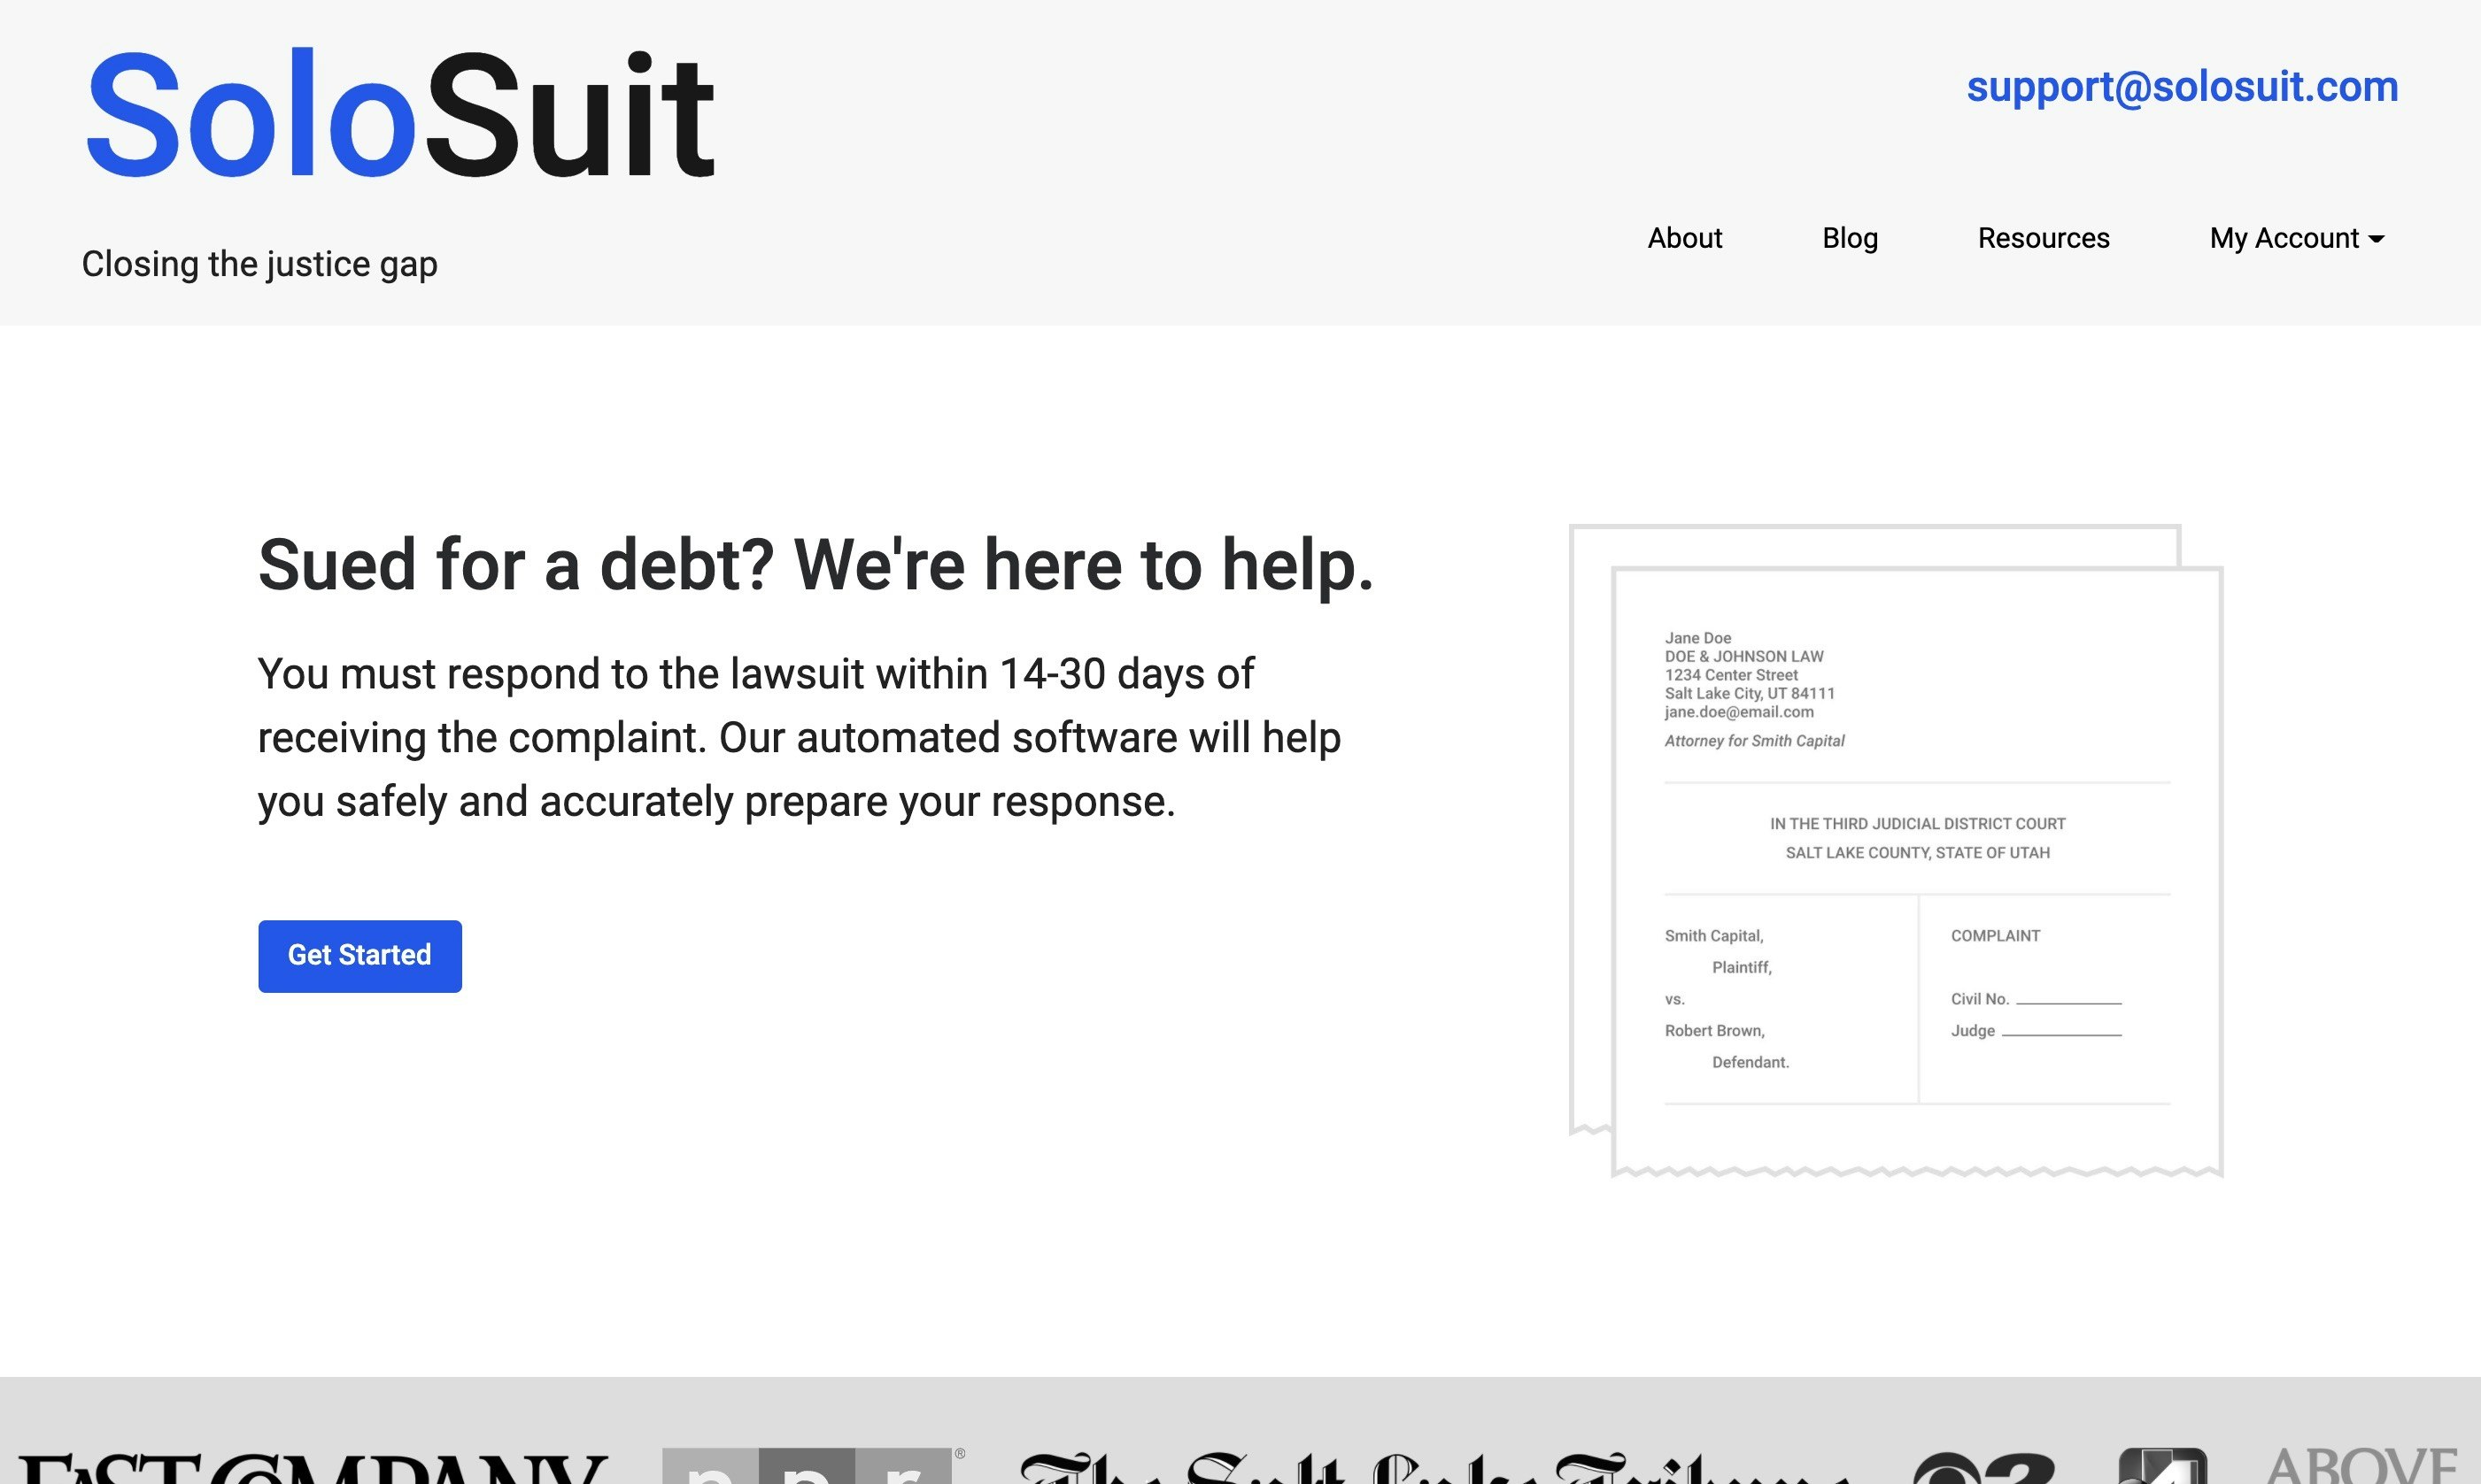
Task: Click the Civil No. blank line
Action: (2071, 998)
